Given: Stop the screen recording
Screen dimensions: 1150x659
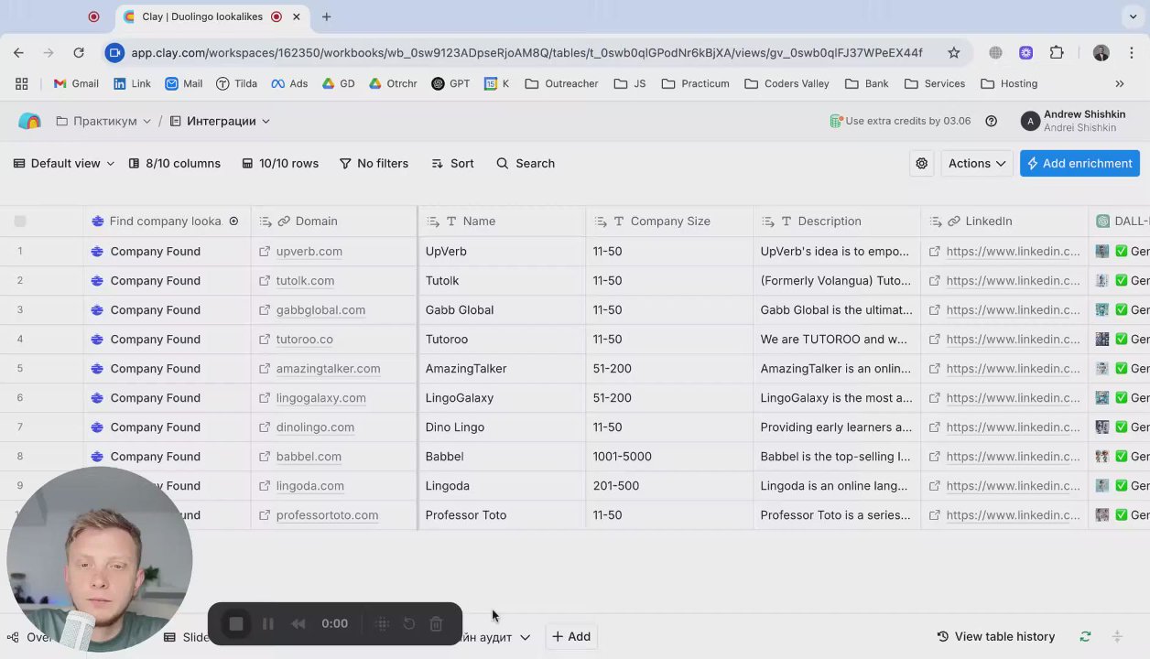Looking at the screenshot, I should click(x=236, y=623).
